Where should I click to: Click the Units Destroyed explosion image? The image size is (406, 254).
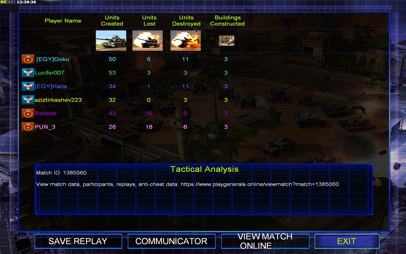186,41
